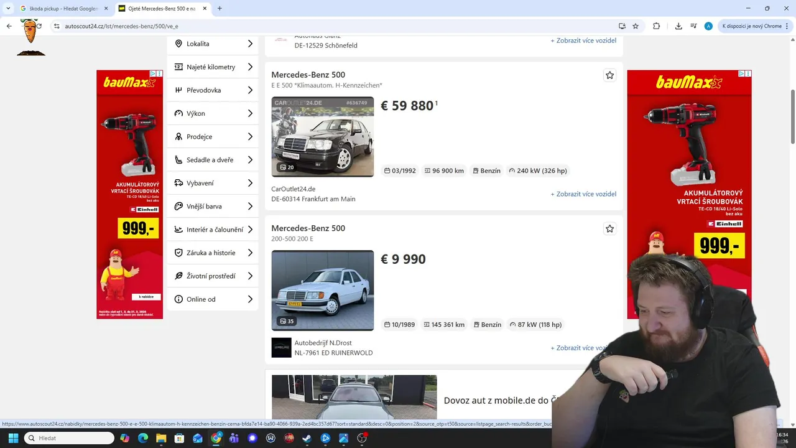Open the Chrome extensions menu
796x448 pixels.
[656, 26]
